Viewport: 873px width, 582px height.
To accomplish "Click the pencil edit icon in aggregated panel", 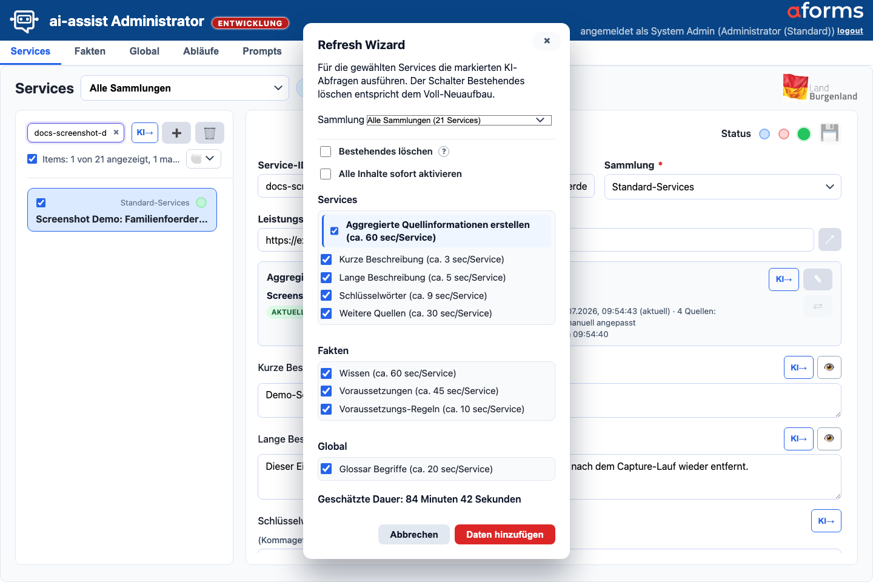I will coord(818,279).
